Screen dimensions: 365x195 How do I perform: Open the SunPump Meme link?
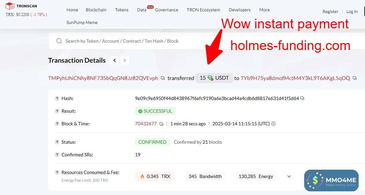tap(82, 23)
